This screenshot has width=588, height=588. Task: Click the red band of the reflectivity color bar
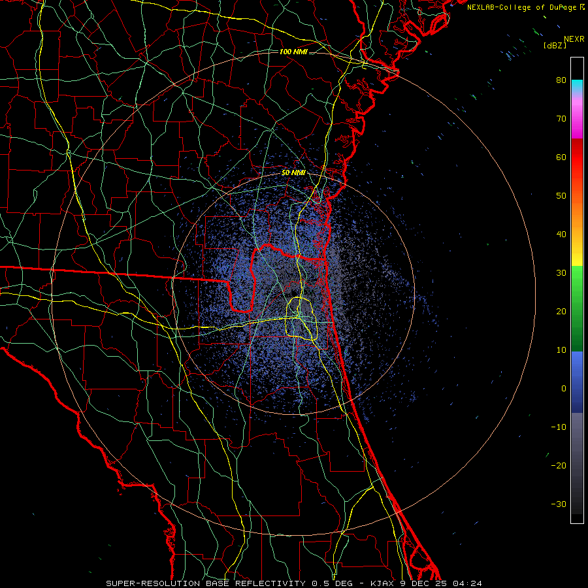coord(577,157)
